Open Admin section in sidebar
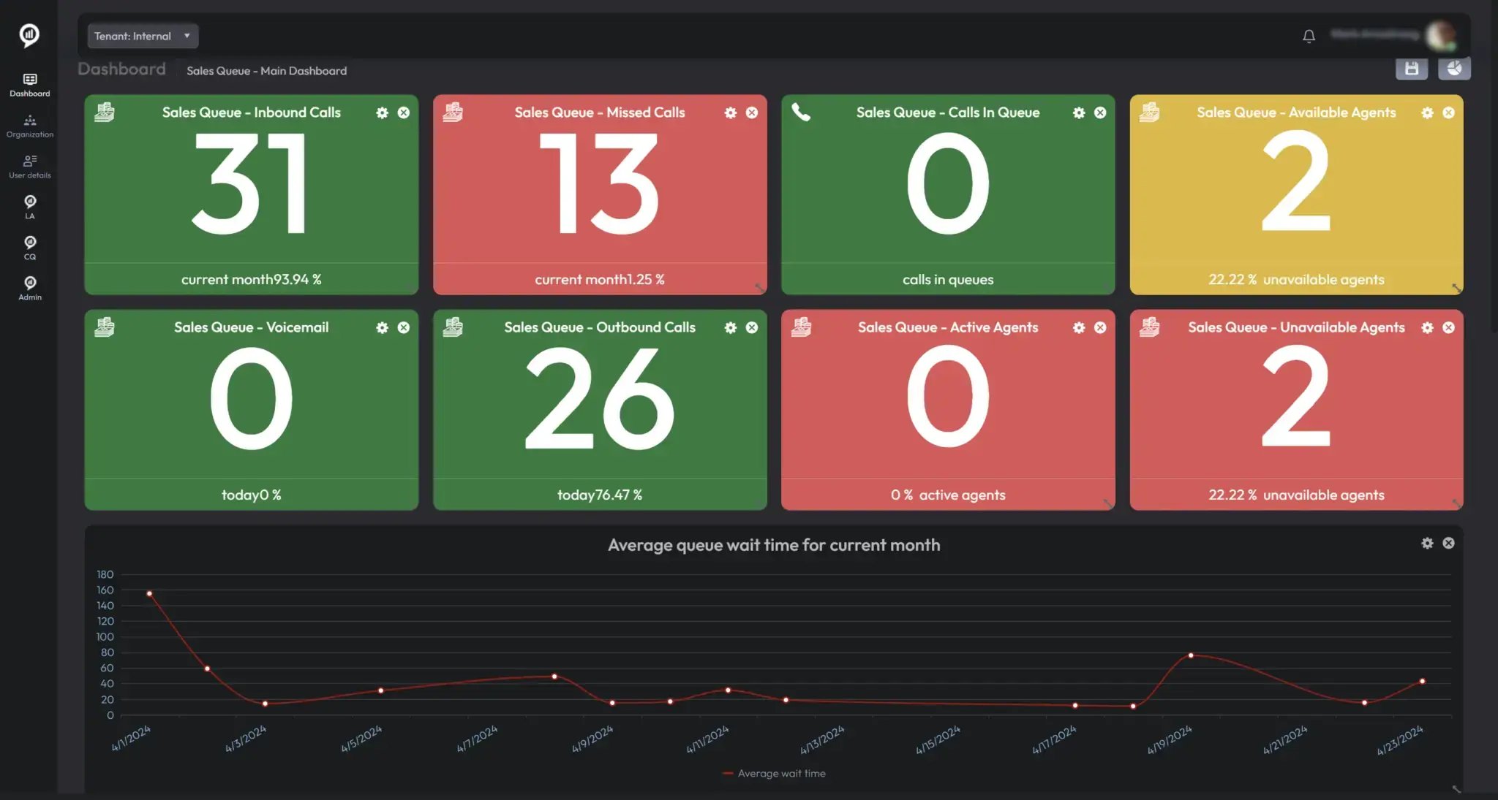This screenshot has width=1498, height=800. [x=30, y=289]
